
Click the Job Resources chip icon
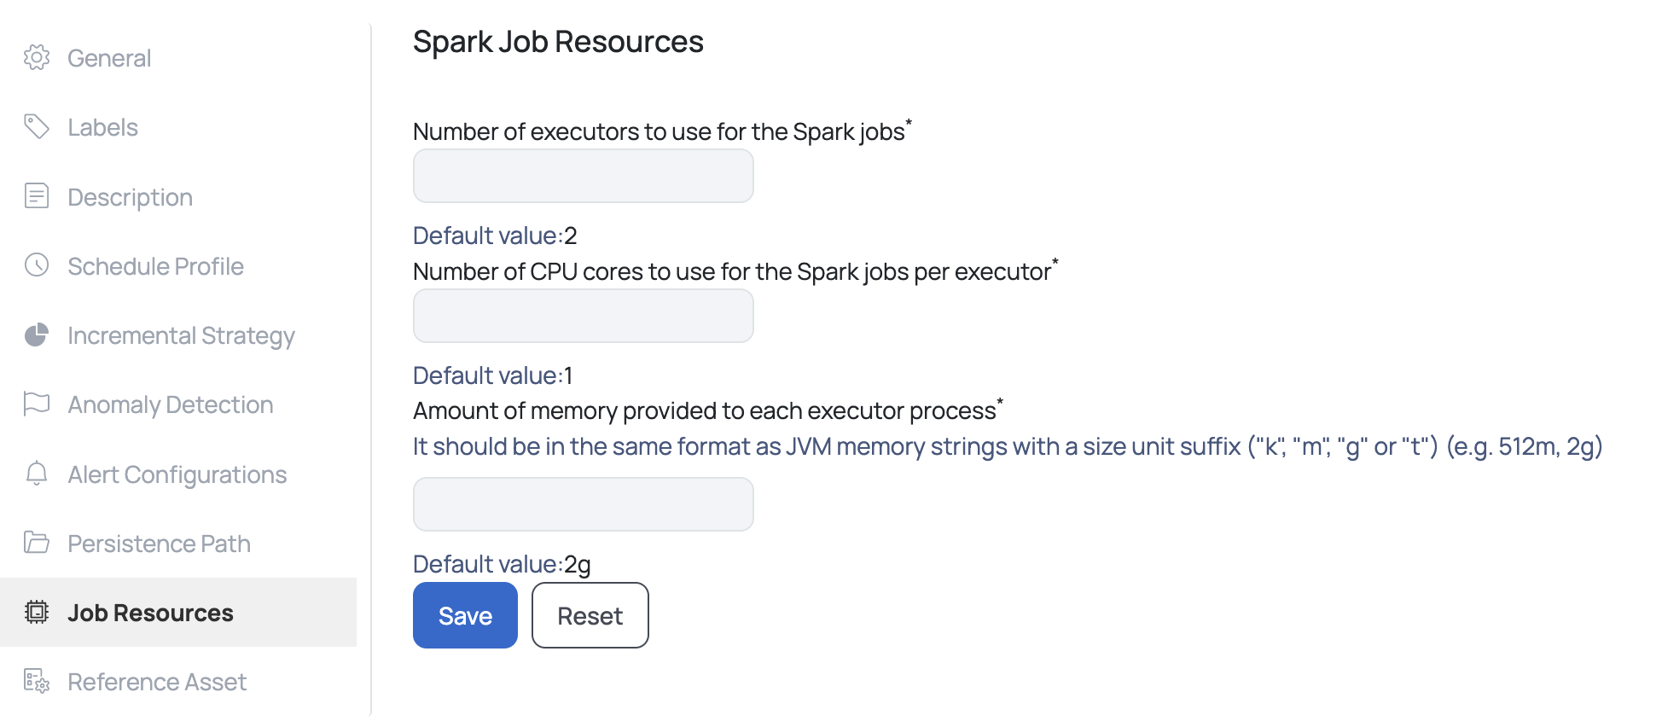coord(37,612)
